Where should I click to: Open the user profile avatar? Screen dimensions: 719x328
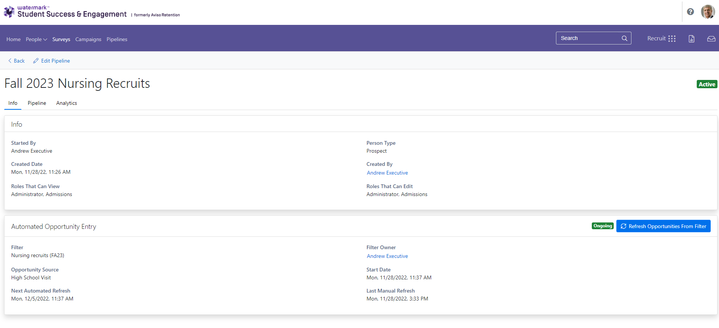tap(708, 12)
